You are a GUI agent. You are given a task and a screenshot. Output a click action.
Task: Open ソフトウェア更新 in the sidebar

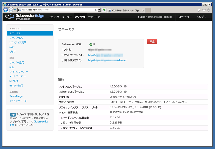coord(18,42)
